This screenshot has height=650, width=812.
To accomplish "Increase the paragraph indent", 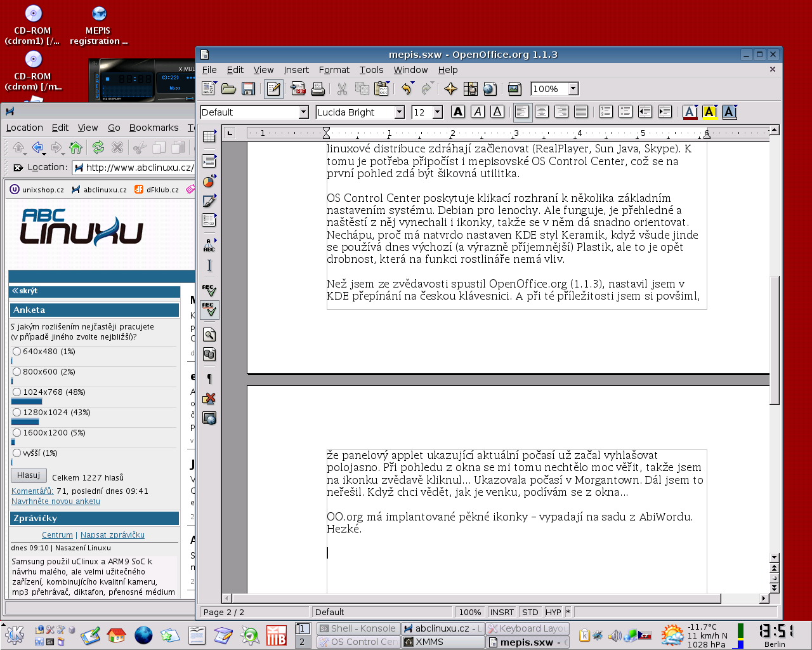I will pyautogui.click(x=665, y=112).
